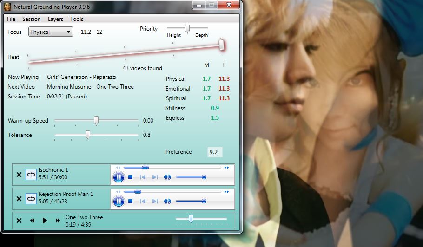Expand the Focus dropdown set to Physical
The height and width of the screenshot is (247, 423).
[51, 32]
